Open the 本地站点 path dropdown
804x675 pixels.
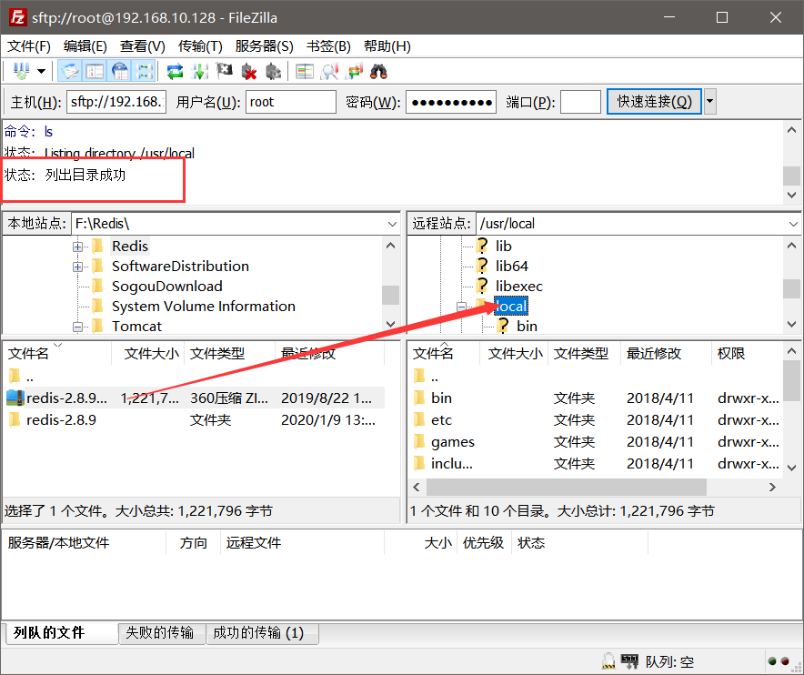(392, 224)
